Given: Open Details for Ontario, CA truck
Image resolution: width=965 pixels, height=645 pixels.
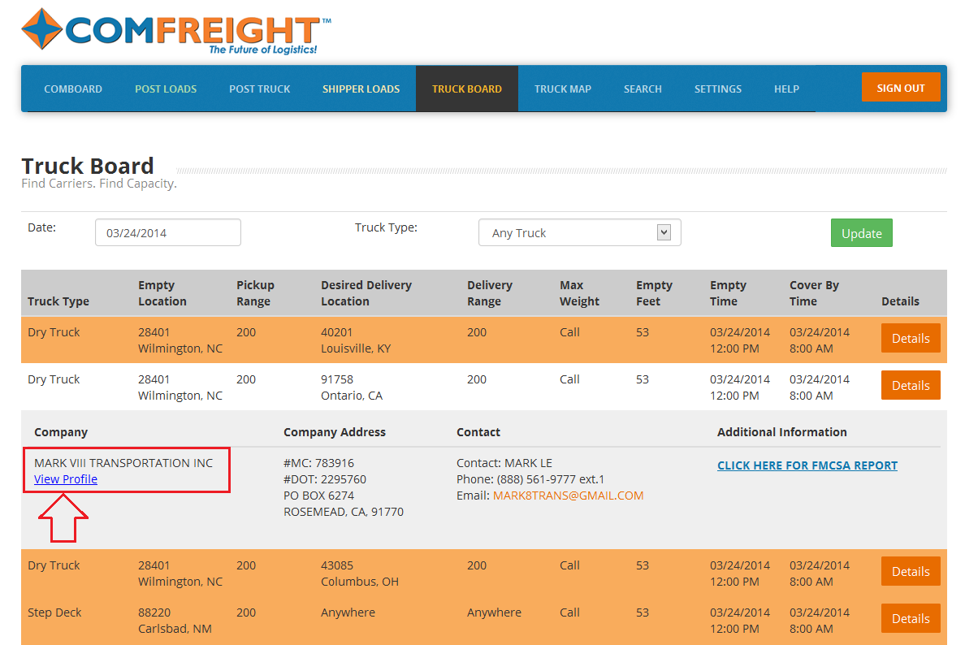Looking at the screenshot, I should (x=911, y=385).
